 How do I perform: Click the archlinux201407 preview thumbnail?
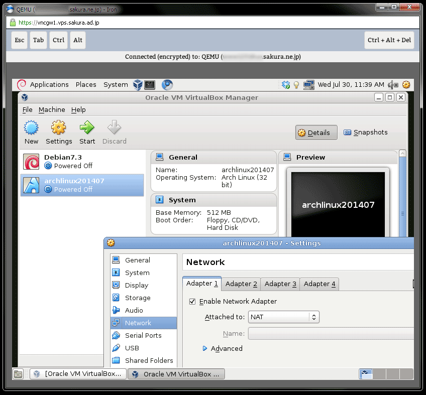point(338,204)
